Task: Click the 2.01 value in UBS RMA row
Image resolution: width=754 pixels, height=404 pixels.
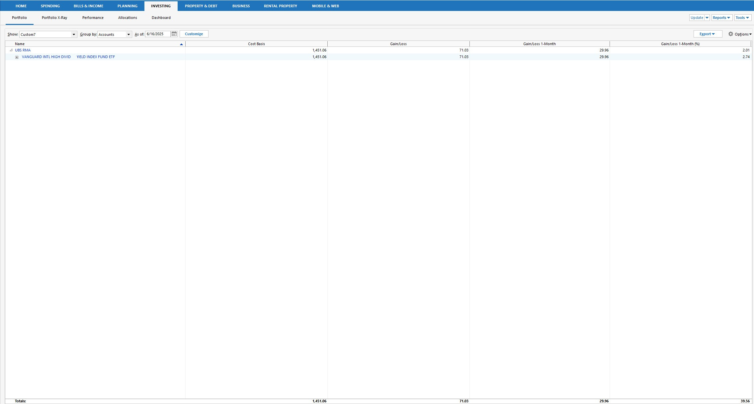Action: tap(746, 50)
